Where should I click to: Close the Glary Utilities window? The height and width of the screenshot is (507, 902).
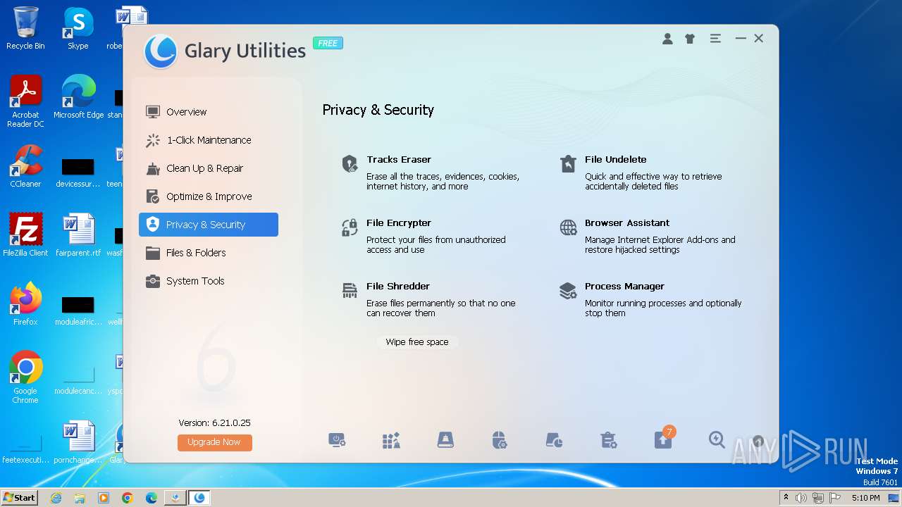click(x=759, y=39)
